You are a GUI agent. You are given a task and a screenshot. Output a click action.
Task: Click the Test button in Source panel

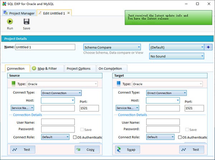tap(23, 150)
